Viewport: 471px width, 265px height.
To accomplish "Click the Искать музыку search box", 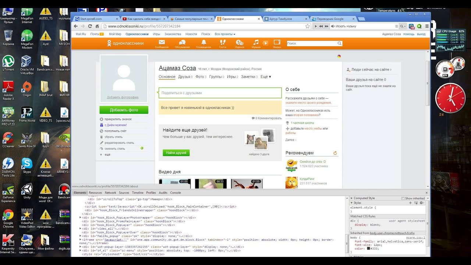I will pos(364,26).
